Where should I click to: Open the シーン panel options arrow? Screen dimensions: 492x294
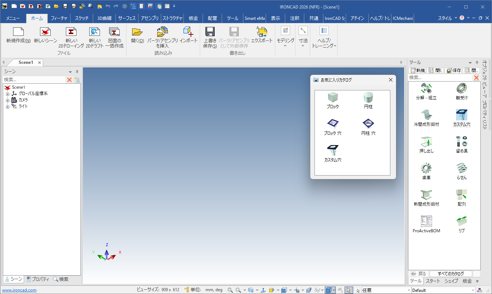[70, 72]
